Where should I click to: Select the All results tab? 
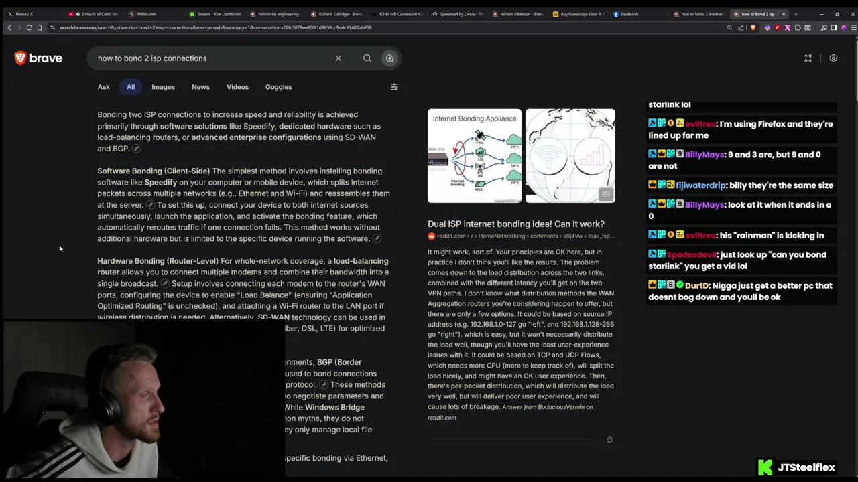[x=131, y=87]
